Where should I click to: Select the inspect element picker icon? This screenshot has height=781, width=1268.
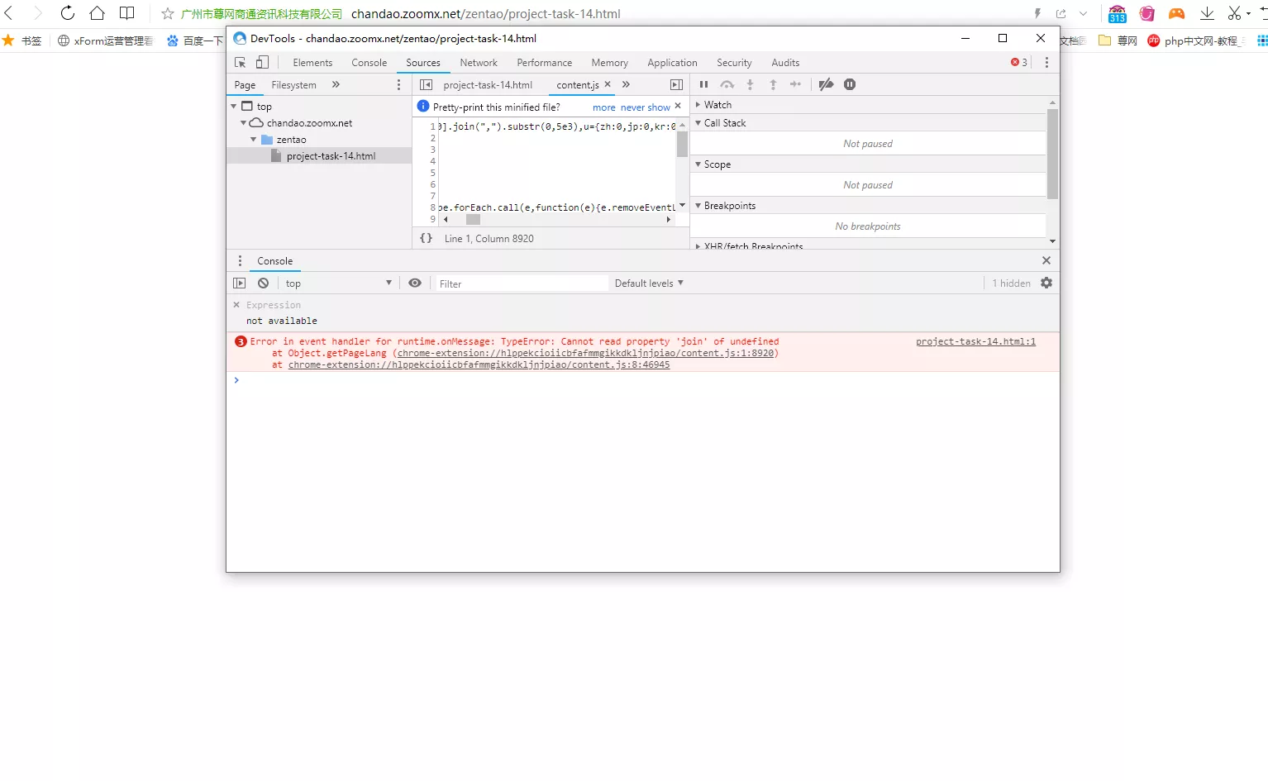(241, 63)
